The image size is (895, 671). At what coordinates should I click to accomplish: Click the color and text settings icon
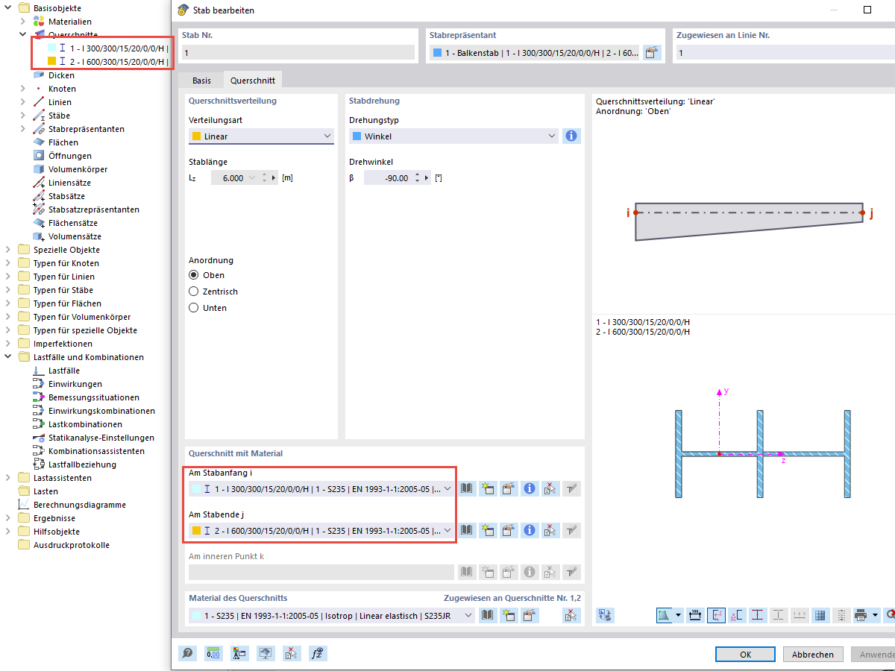click(x=239, y=654)
